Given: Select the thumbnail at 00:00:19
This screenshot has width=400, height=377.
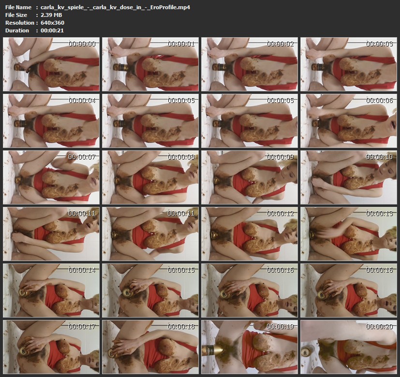Looking at the screenshot, I should click(x=250, y=346).
